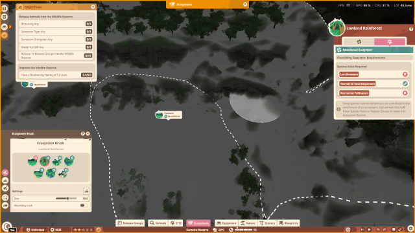Click the Size value field showing 30.0
Screen dimensions: 415x233
pyautogui.click(x=85, y=199)
